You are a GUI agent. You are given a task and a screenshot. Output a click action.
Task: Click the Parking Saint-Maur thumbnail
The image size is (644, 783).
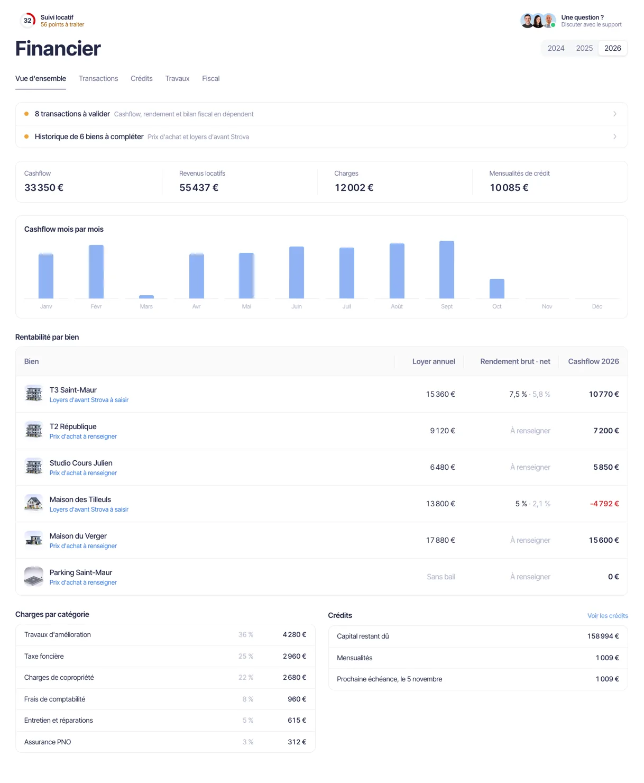click(x=34, y=577)
